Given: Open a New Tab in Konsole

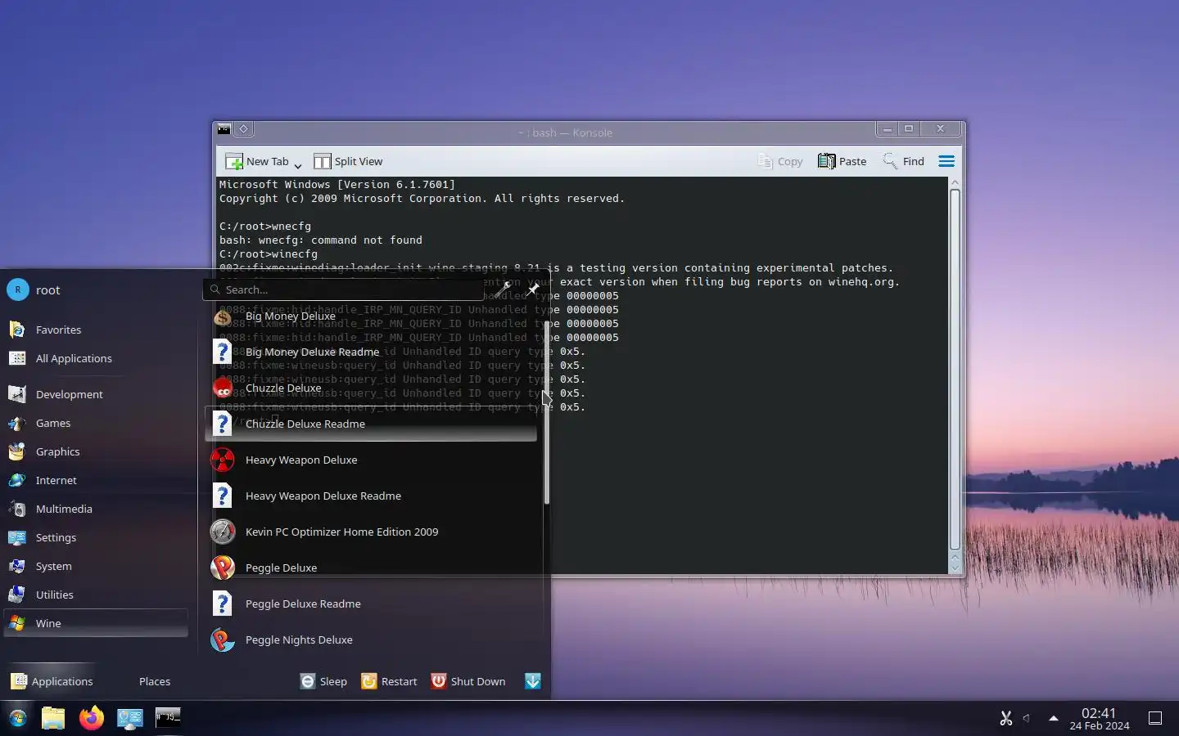Looking at the screenshot, I should tap(257, 161).
